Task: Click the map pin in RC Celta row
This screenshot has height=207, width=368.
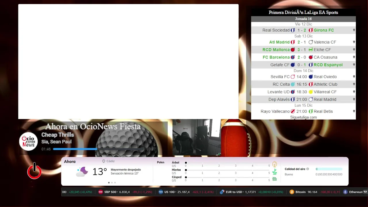Action: 354,84
